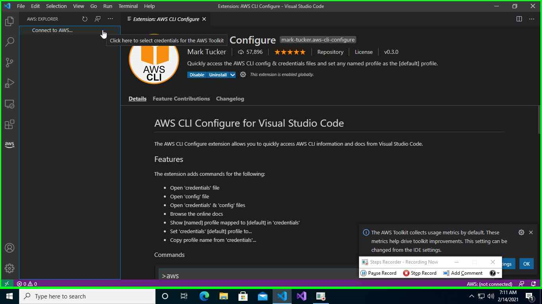
Task: Open the Mail app from taskbar
Action: 262,296
